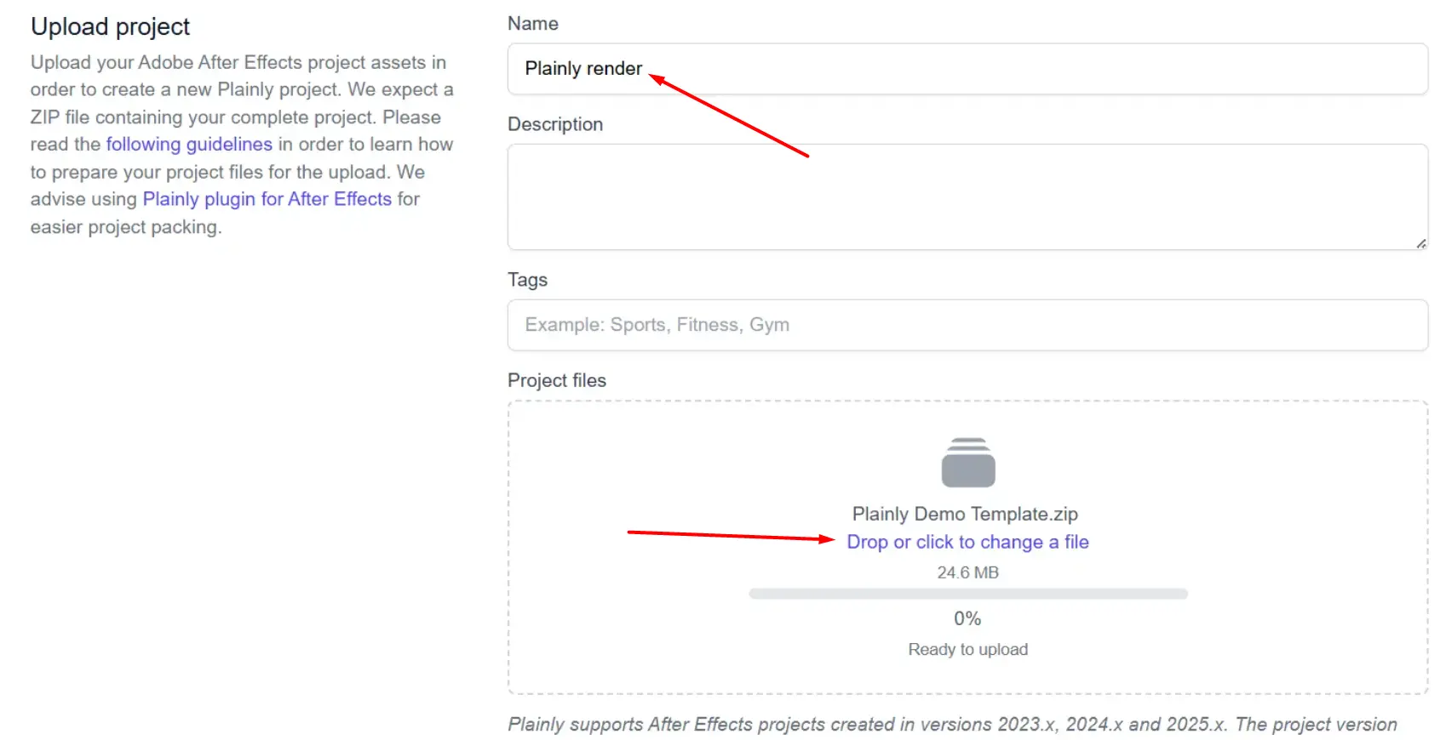The width and height of the screenshot is (1440, 740).
Task: Click the file stack icon in upload area
Action: [x=968, y=463]
